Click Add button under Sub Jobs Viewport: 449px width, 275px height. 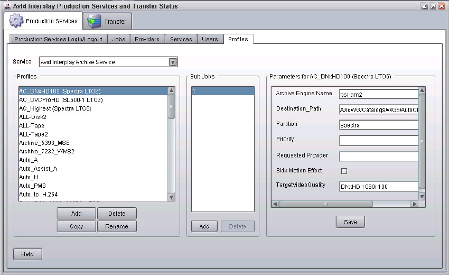click(x=204, y=226)
